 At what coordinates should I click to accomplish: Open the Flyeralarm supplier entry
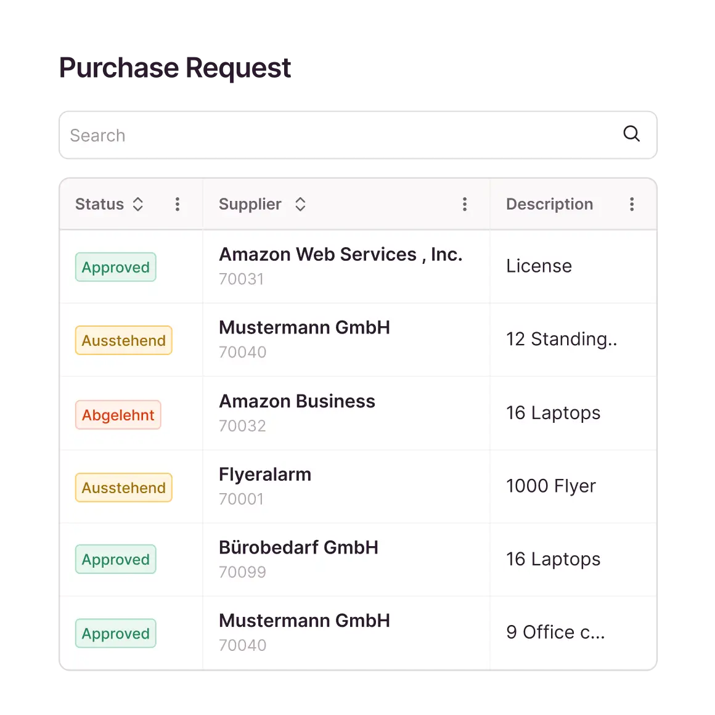point(265,475)
